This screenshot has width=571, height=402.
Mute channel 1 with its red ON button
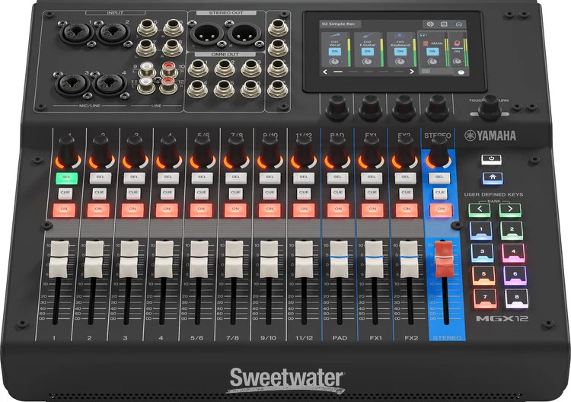pos(64,209)
